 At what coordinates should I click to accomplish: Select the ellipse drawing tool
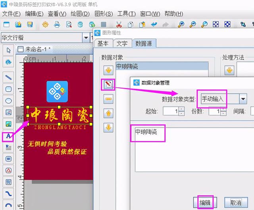click(8, 101)
